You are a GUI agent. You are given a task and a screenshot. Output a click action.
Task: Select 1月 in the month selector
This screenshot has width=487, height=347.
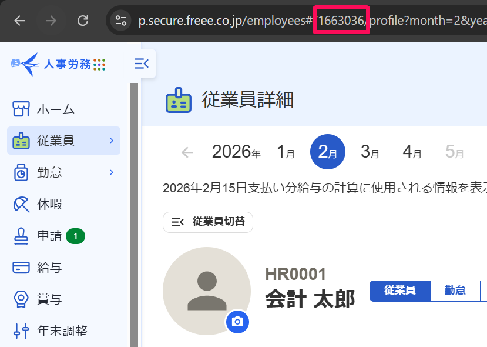point(286,152)
